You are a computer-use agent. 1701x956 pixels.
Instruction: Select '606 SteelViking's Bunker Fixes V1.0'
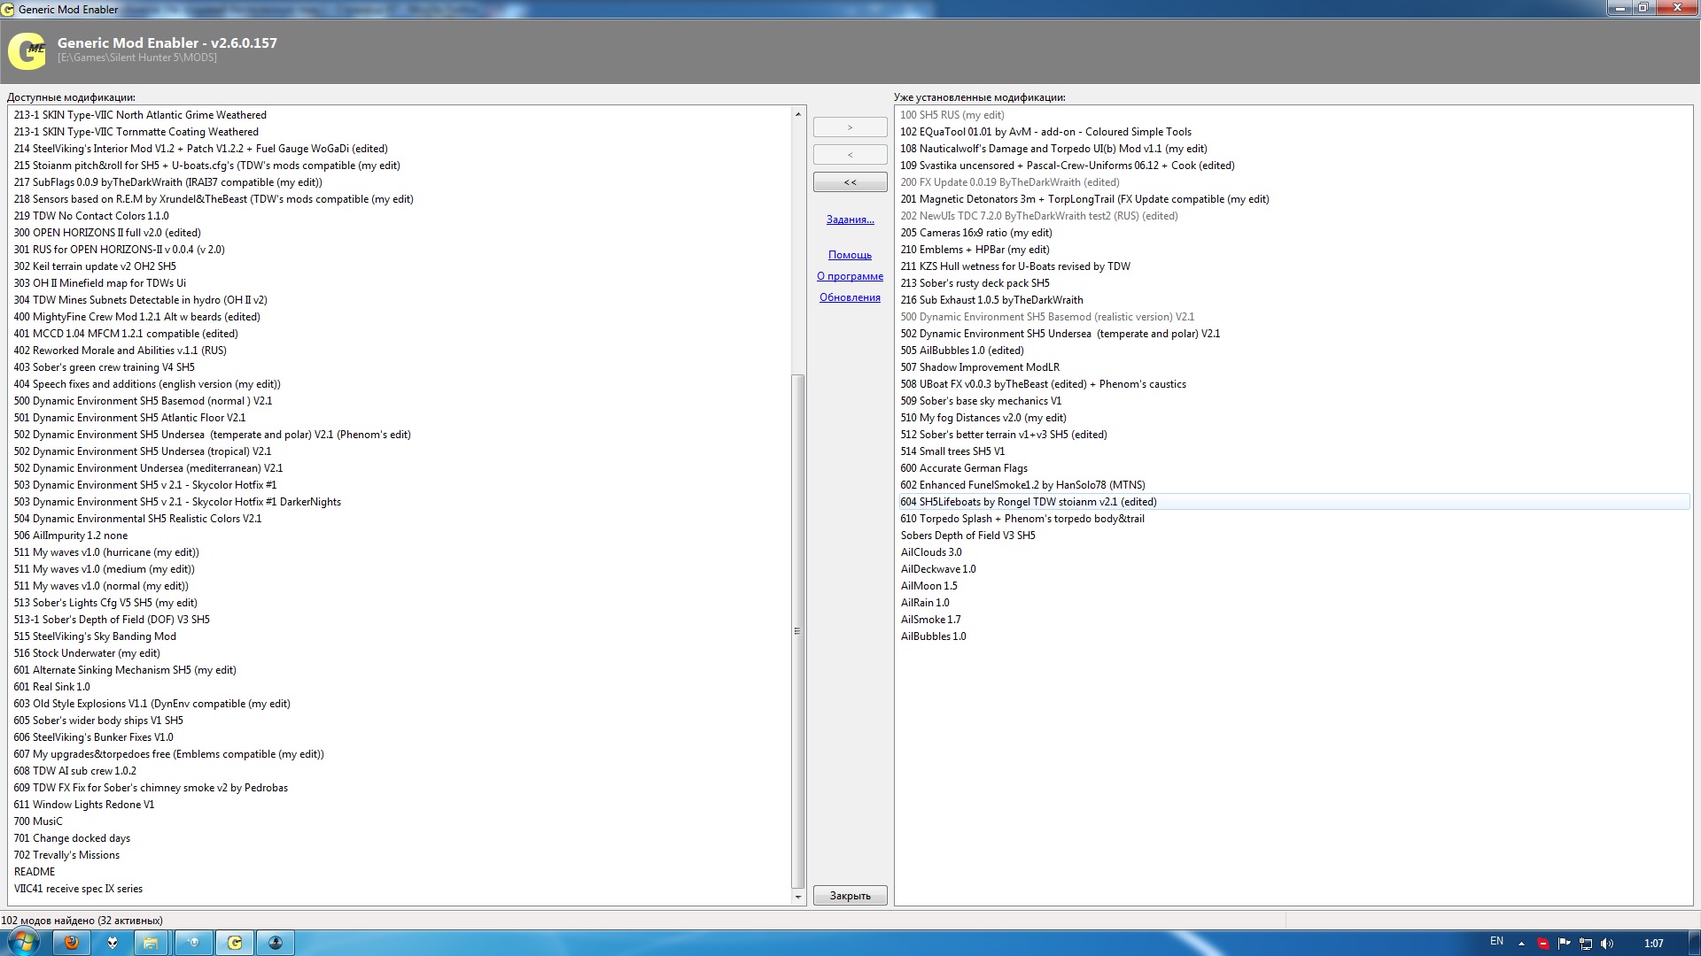(93, 737)
